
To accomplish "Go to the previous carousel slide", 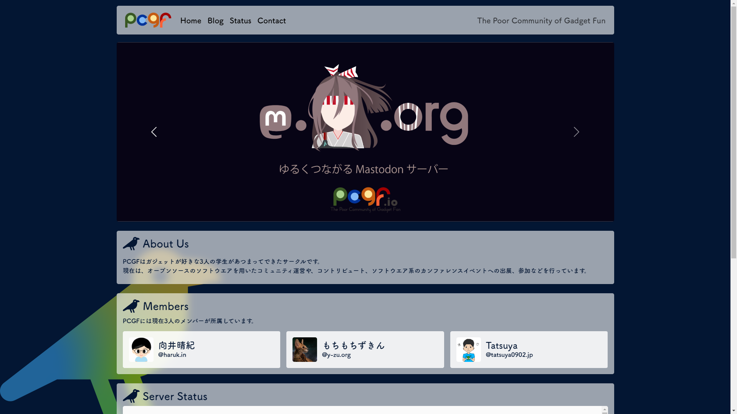I will click(154, 132).
